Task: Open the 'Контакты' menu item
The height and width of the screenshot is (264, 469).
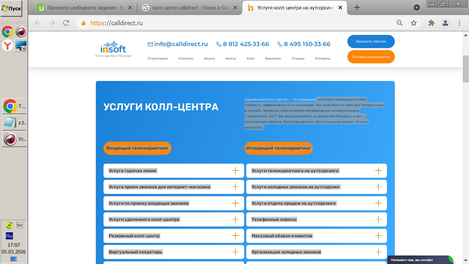Action: (x=322, y=58)
